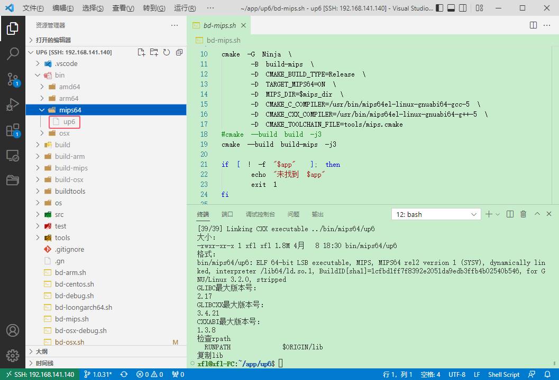The height and width of the screenshot is (380, 559).
Task: Change language mode from Shell Script
Action: (x=503, y=374)
